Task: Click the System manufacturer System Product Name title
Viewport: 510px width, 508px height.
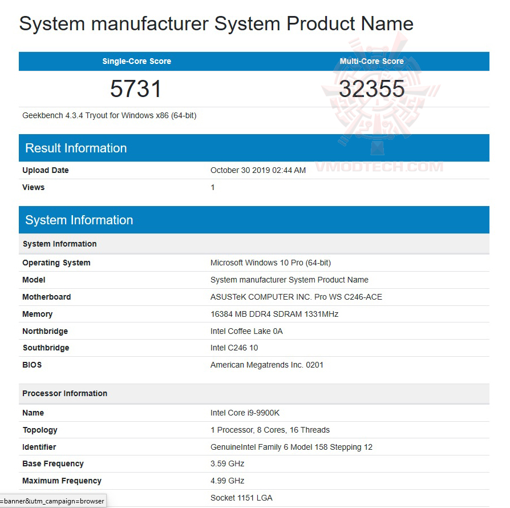Action: [216, 24]
